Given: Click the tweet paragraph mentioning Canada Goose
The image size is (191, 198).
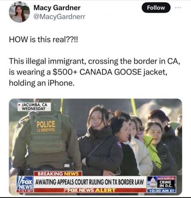Looking at the screenshot, I should pyautogui.click(x=95, y=72).
